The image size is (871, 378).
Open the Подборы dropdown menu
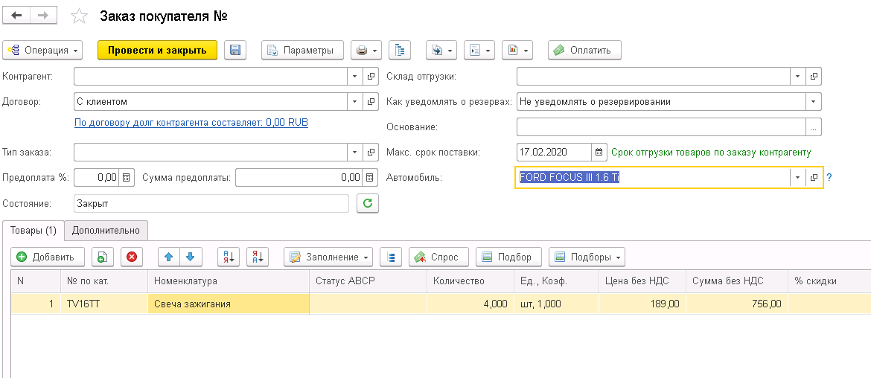587,257
